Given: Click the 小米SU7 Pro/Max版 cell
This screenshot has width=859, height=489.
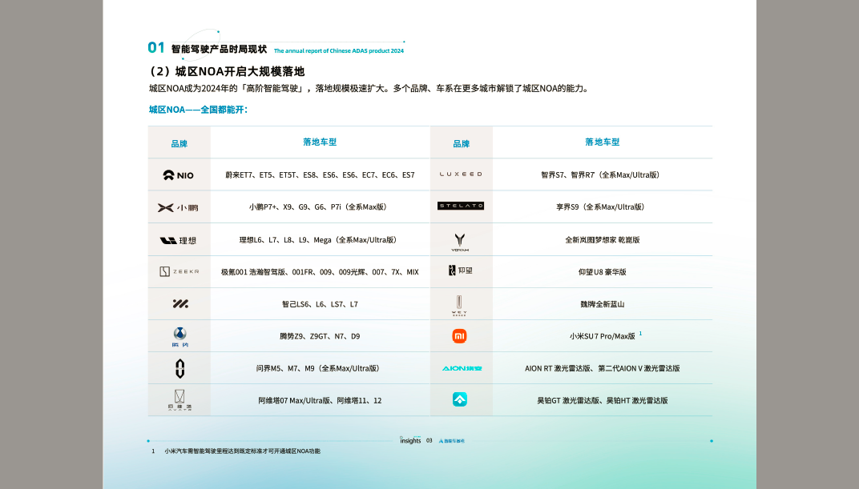Looking at the screenshot, I should point(602,336).
